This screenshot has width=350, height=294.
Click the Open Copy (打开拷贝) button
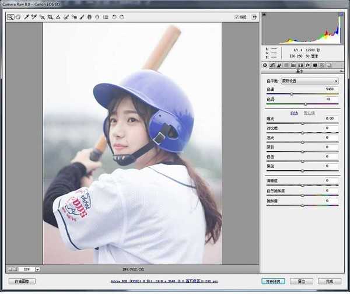tap(274, 281)
